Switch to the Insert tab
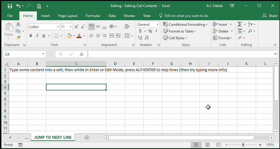The width and height of the screenshot is (280, 149). (45, 16)
